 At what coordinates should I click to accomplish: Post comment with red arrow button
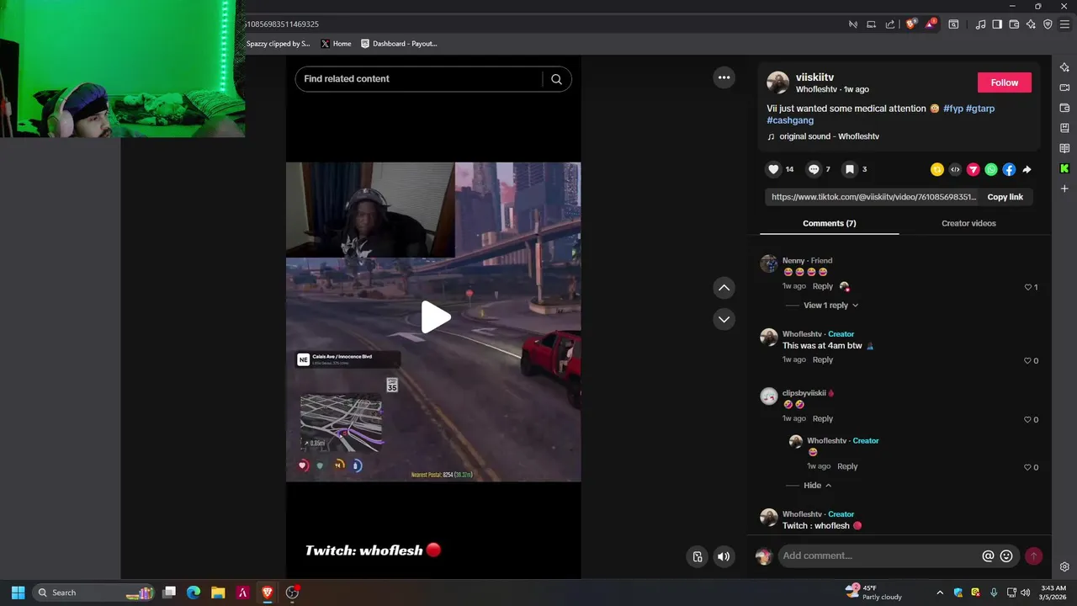point(1033,555)
